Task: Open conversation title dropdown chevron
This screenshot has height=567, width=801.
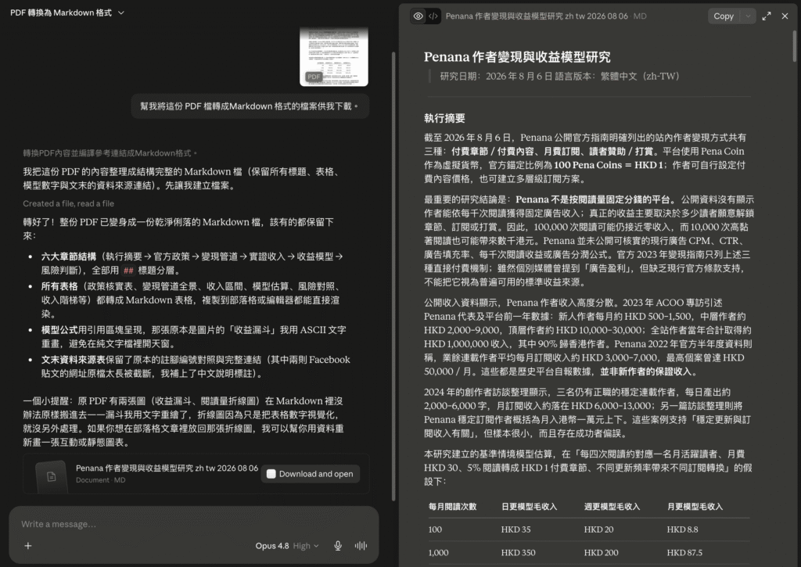Action: coord(121,13)
